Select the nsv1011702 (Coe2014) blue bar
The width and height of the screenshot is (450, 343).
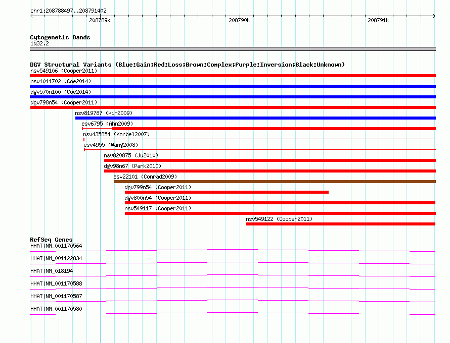(233, 86)
